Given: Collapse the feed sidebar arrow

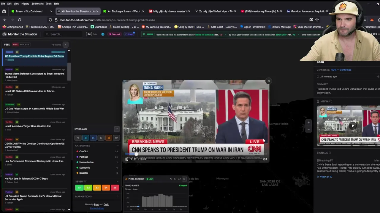Looking at the screenshot, I should 66,45.
